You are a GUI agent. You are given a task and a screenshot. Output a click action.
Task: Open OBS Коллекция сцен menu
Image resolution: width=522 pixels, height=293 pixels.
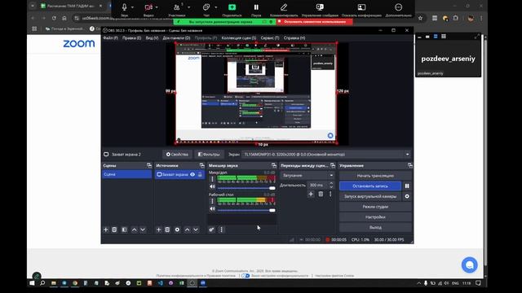[239, 38]
